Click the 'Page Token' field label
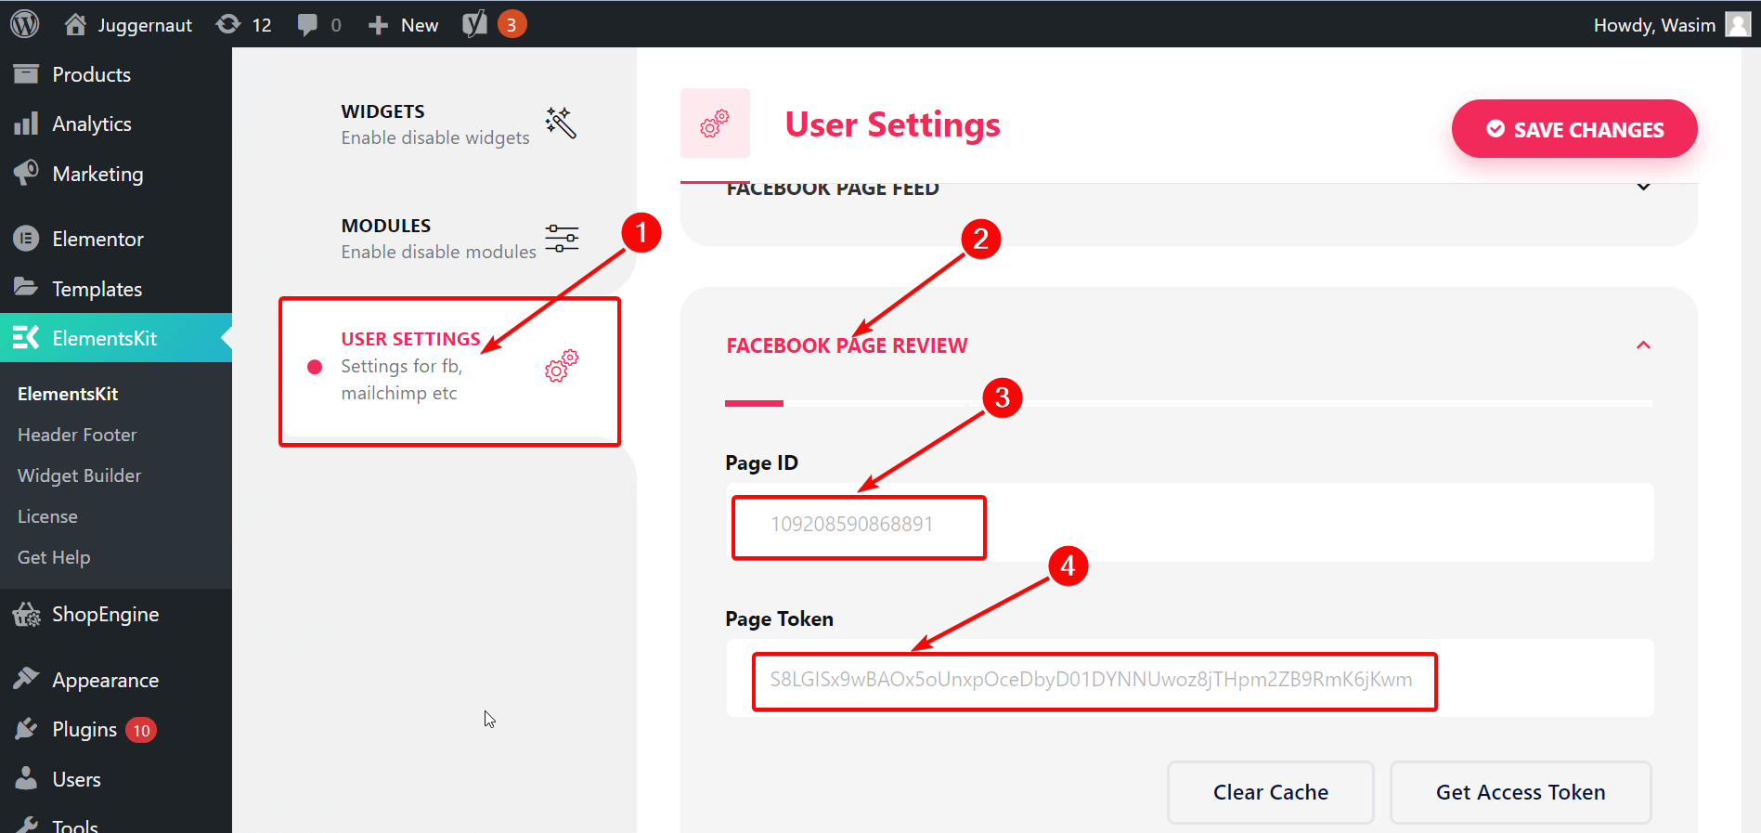This screenshot has height=833, width=1761. click(779, 618)
